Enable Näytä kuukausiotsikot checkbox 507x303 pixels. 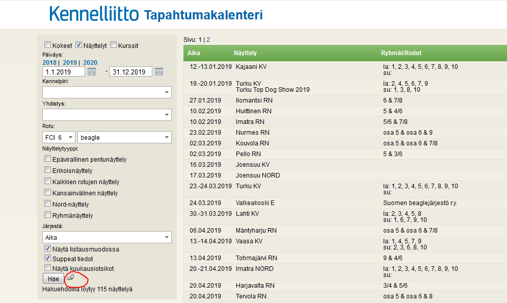(x=47, y=268)
